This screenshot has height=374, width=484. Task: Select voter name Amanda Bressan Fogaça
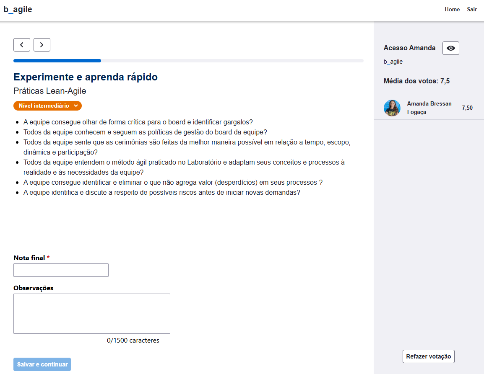pyautogui.click(x=429, y=108)
